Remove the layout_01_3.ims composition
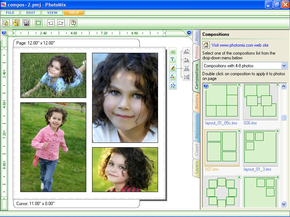The height and width of the screenshot is (217, 290). (277, 131)
